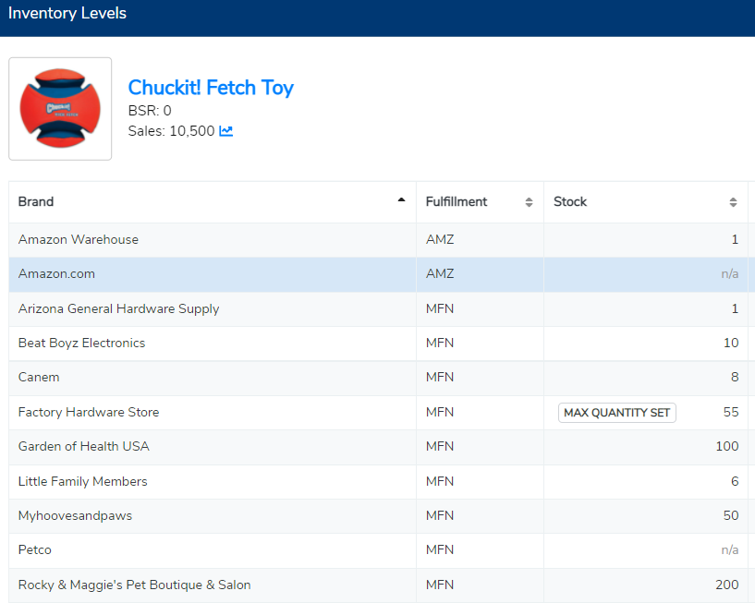Click stock value 100 for Garden of Health
The width and height of the screenshot is (755, 603).
[x=727, y=447]
